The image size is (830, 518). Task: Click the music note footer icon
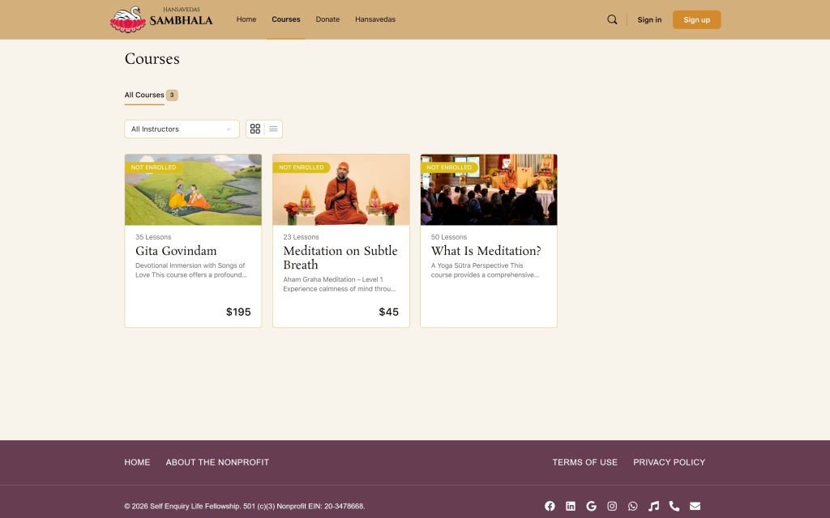(x=654, y=507)
